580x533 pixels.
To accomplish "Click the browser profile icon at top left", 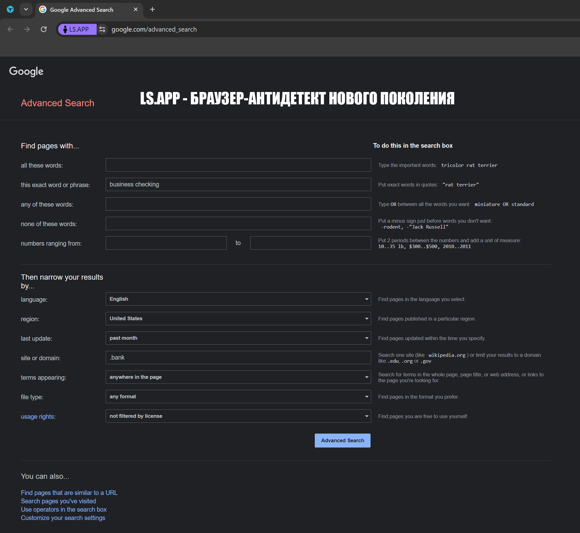I will pyautogui.click(x=10, y=9).
